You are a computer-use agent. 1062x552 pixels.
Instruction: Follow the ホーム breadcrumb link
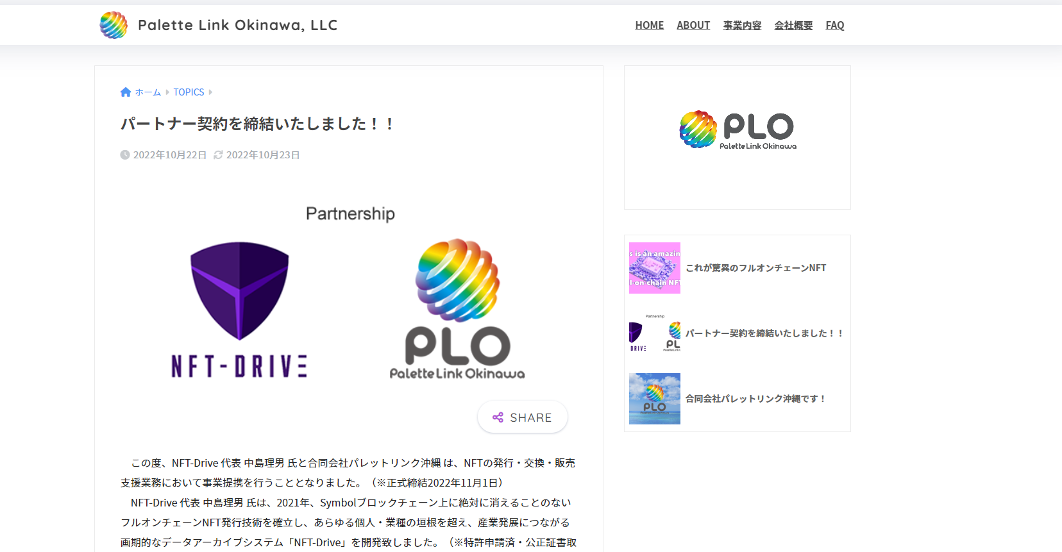147,92
